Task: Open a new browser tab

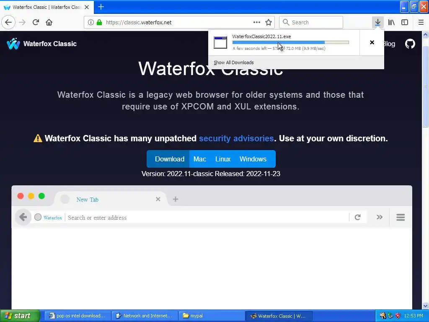Action: (101, 7)
